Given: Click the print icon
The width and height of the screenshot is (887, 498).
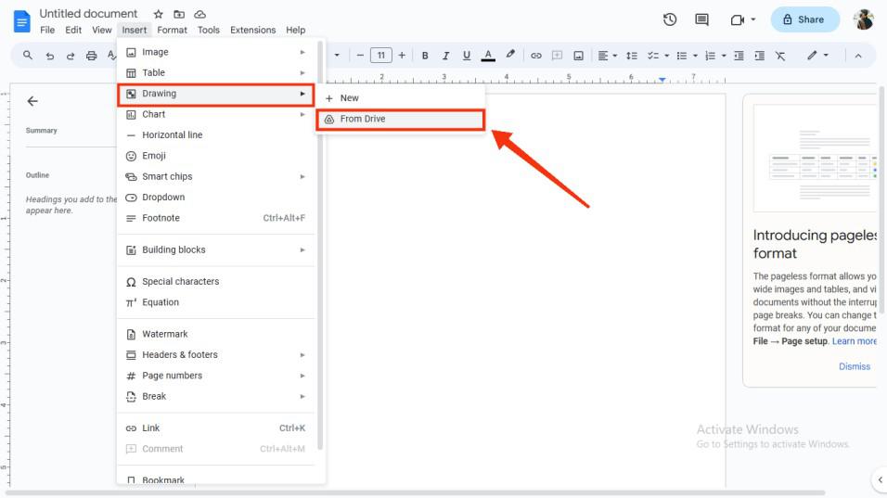Looking at the screenshot, I should click(x=91, y=56).
